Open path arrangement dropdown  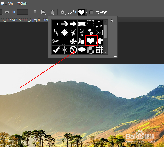(x=52, y=12)
